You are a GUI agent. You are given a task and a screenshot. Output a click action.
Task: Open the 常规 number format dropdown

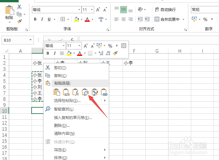click(x=205, y=9)
